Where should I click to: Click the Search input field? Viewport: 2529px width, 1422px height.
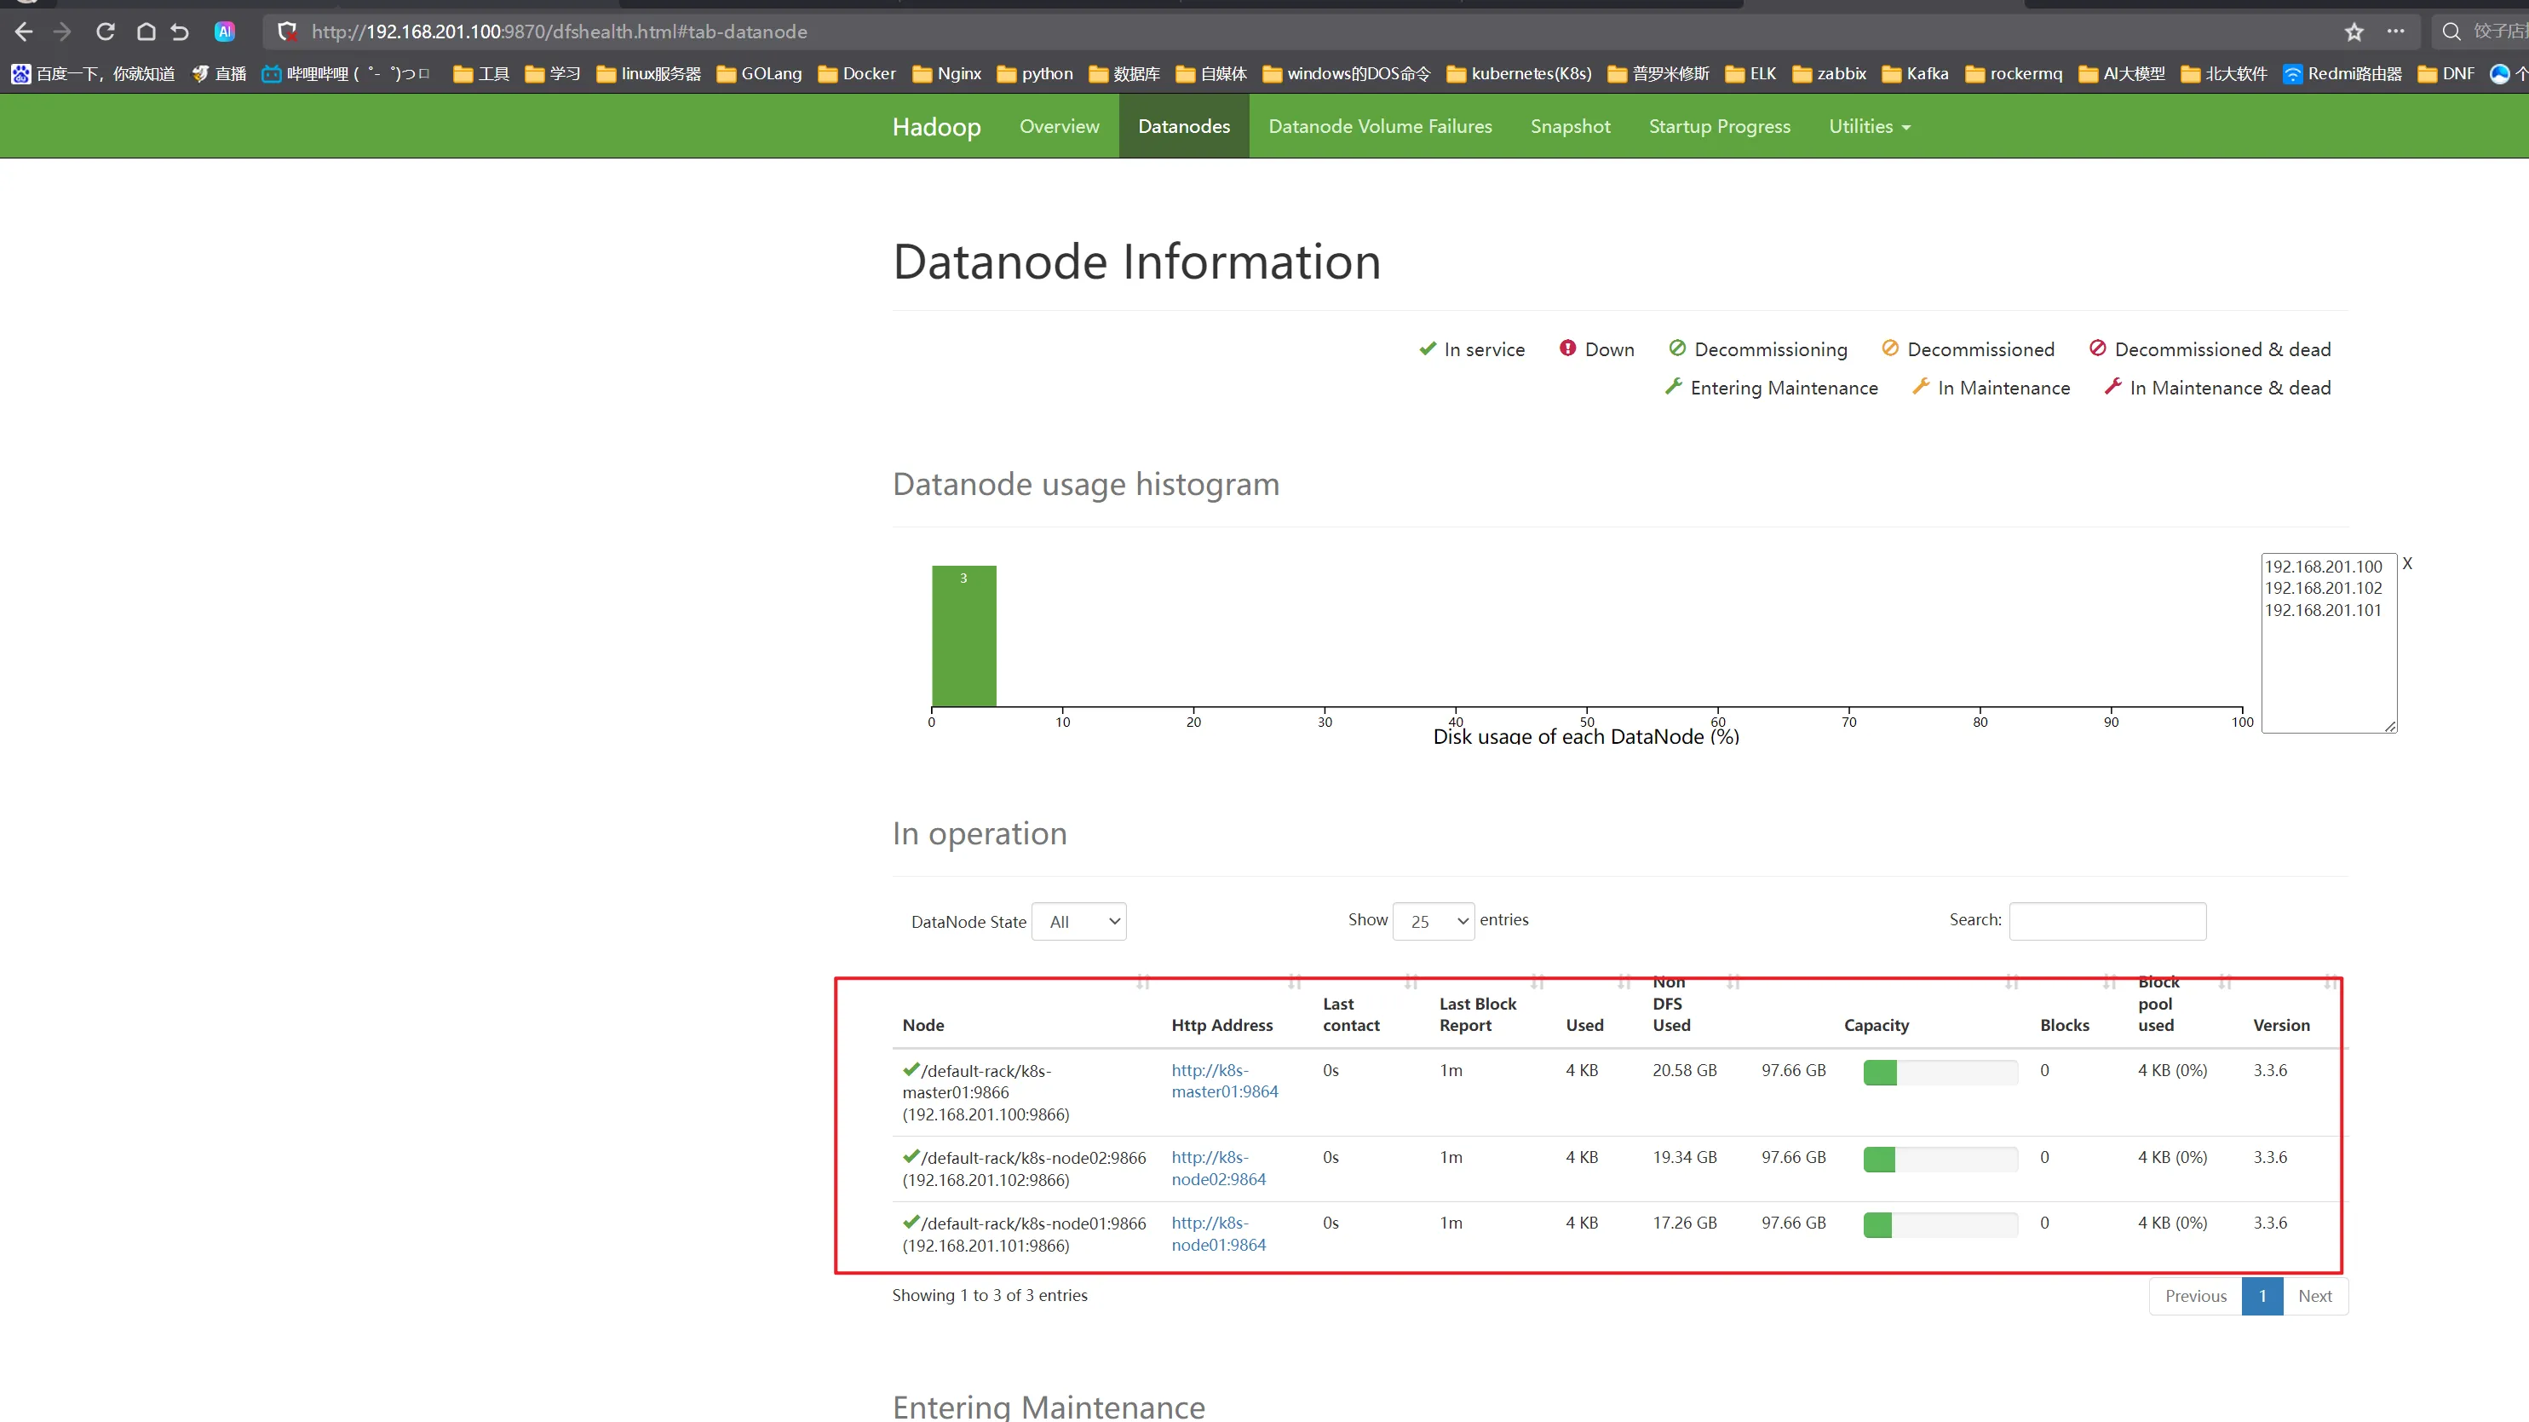[x=2107, y=921]
